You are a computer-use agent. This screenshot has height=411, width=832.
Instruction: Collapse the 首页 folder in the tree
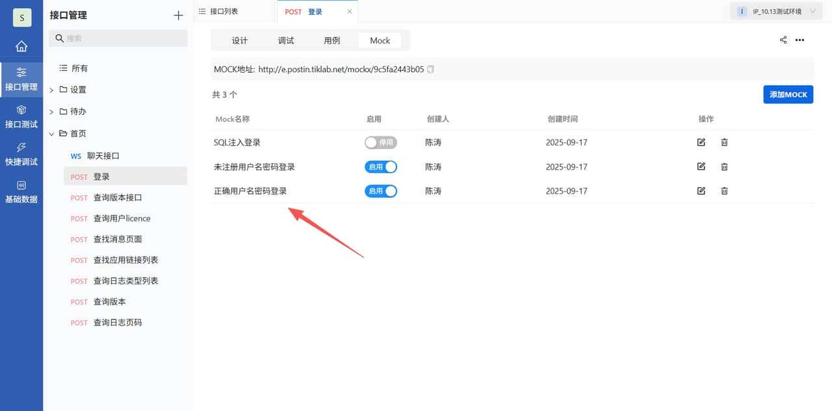pyautogui.click(x=53, y=133)
